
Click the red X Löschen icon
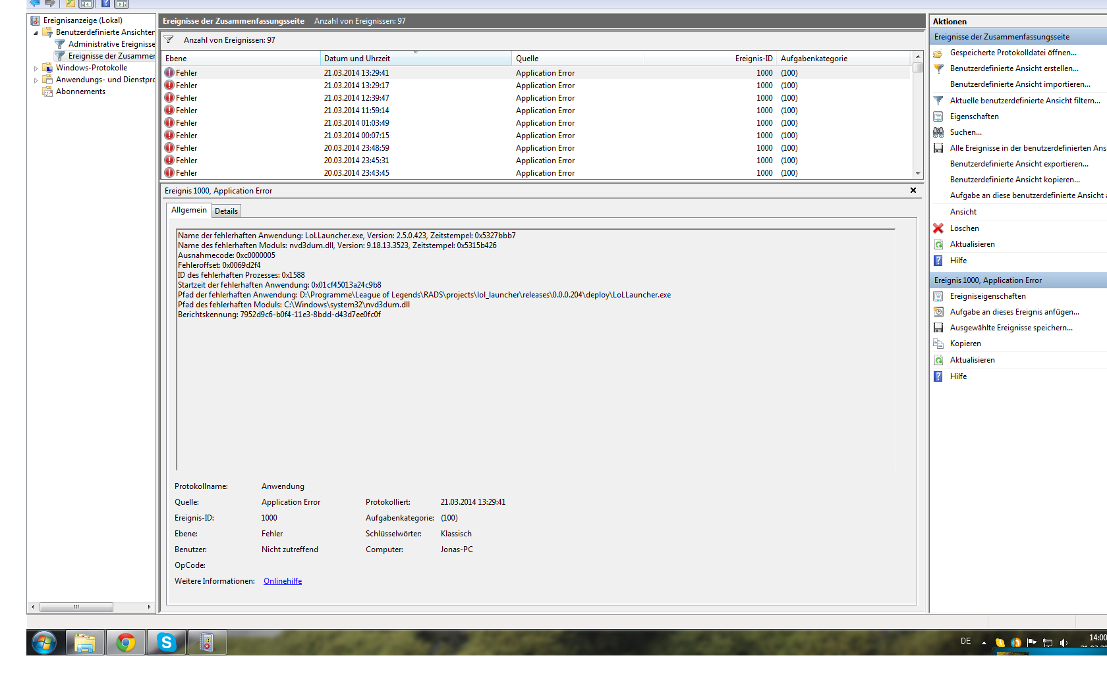(938, 228)
